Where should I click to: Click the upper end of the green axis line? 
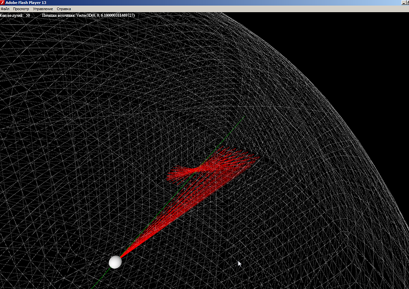point(242,119)
